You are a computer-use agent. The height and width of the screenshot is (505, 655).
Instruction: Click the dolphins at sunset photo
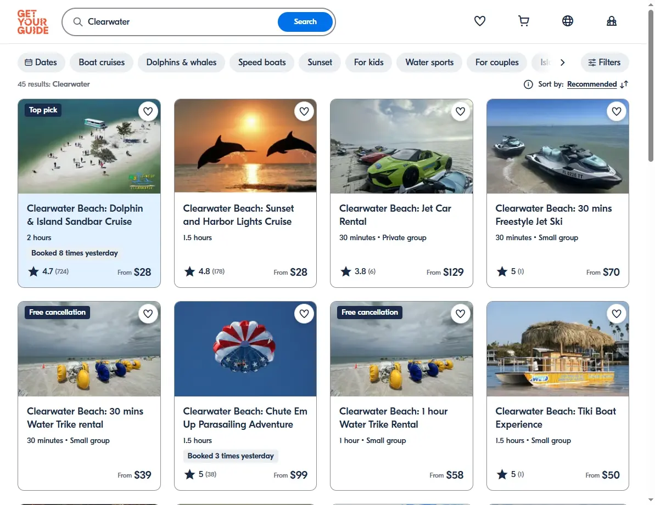point(245,146)
